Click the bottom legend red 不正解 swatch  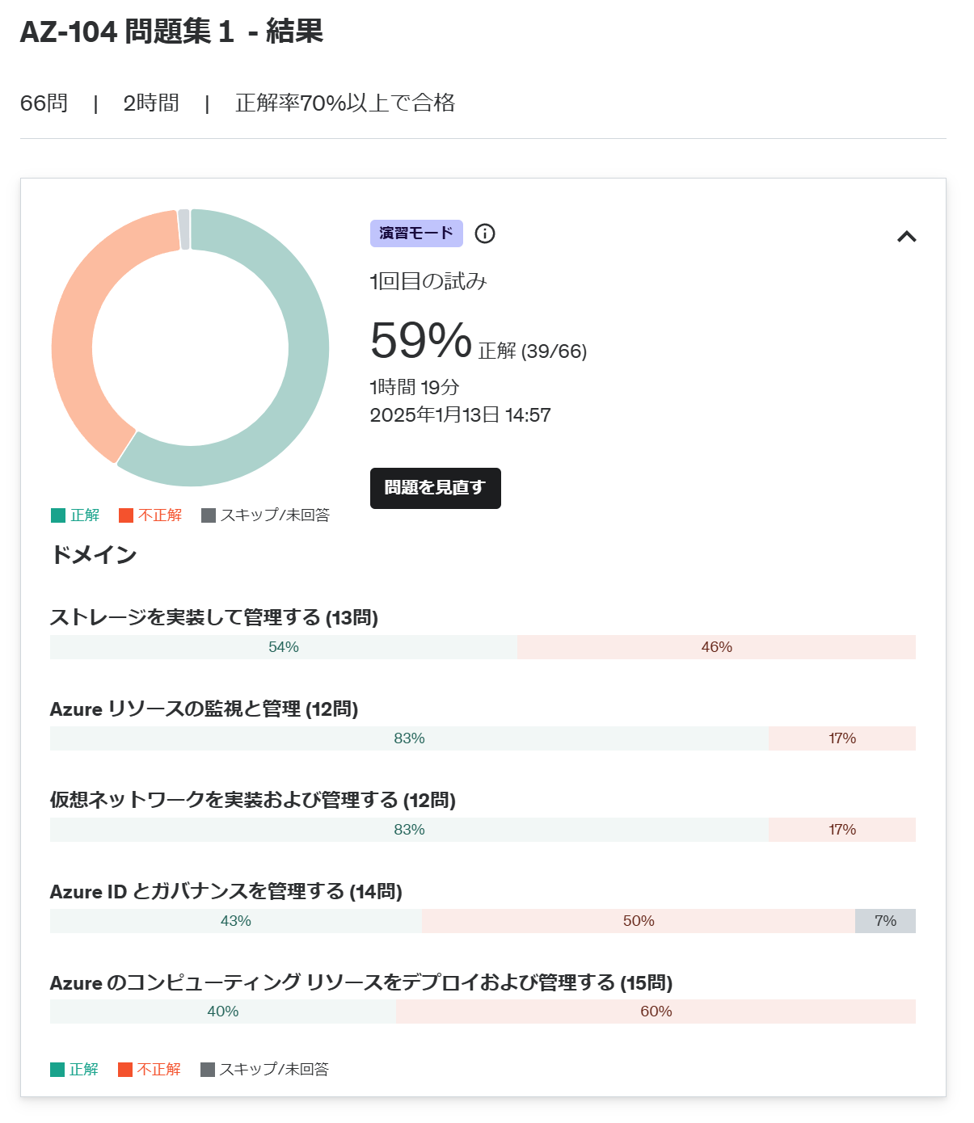click(125, 1070)
